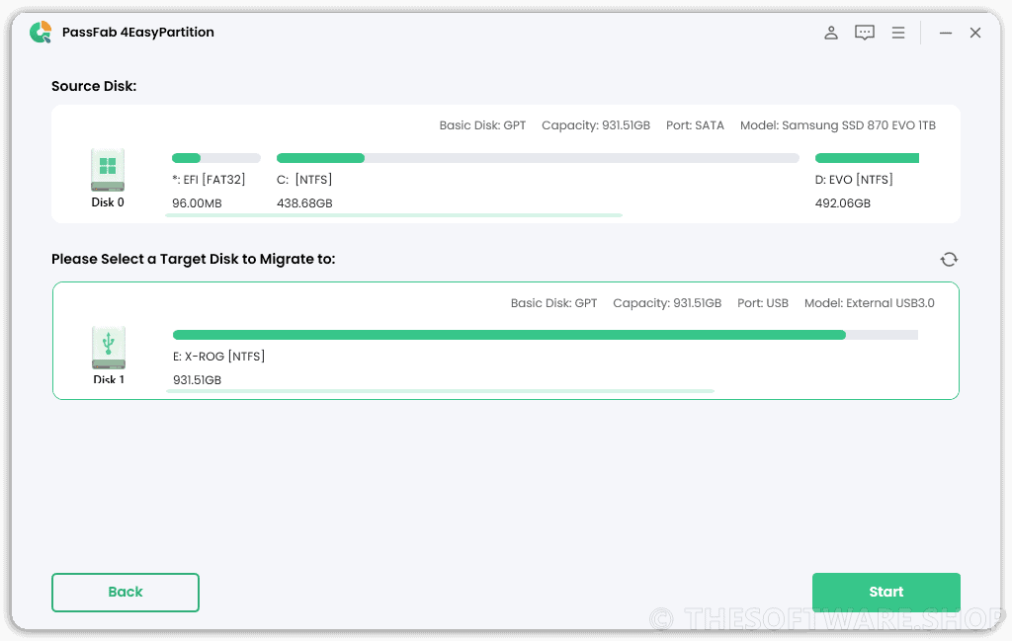Click the '96.00MB' size value
This screenshot has width=1012, height=641.
[197, 203]
